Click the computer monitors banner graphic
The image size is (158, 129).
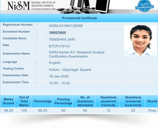click(84, 7)
